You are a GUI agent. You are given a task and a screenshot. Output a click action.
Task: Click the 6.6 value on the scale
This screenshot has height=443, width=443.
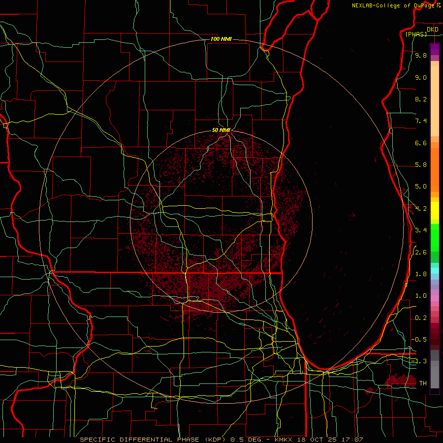tap(421, 143)
